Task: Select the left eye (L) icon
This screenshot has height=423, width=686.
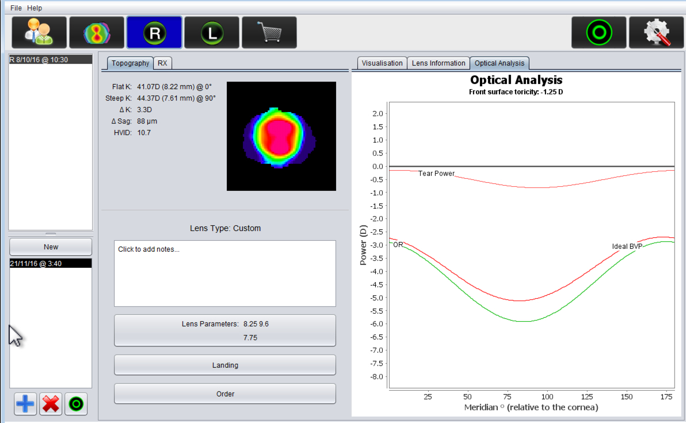Action: (x=211, y=32)
